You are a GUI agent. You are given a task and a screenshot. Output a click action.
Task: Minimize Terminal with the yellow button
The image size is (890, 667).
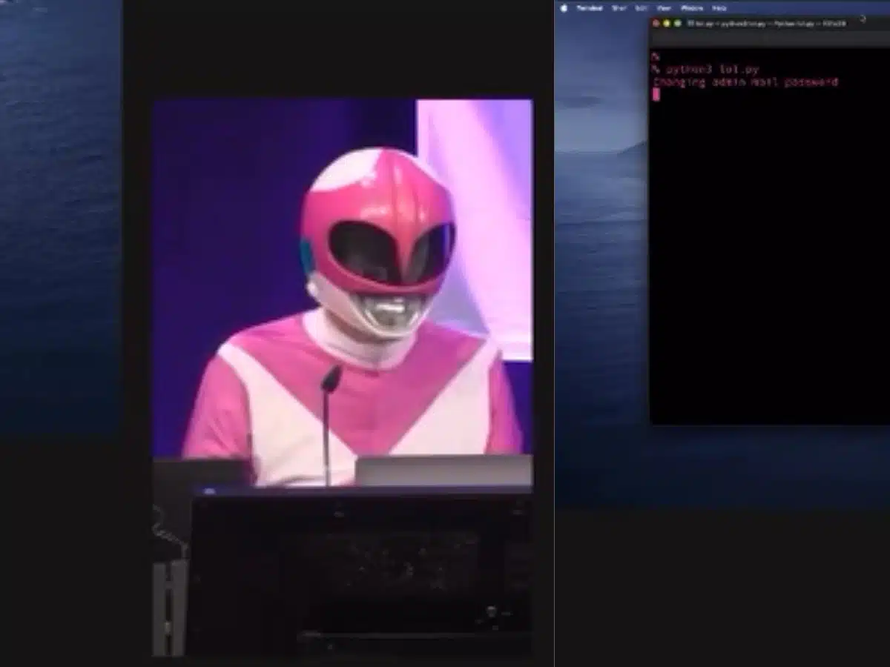(667, 24)
